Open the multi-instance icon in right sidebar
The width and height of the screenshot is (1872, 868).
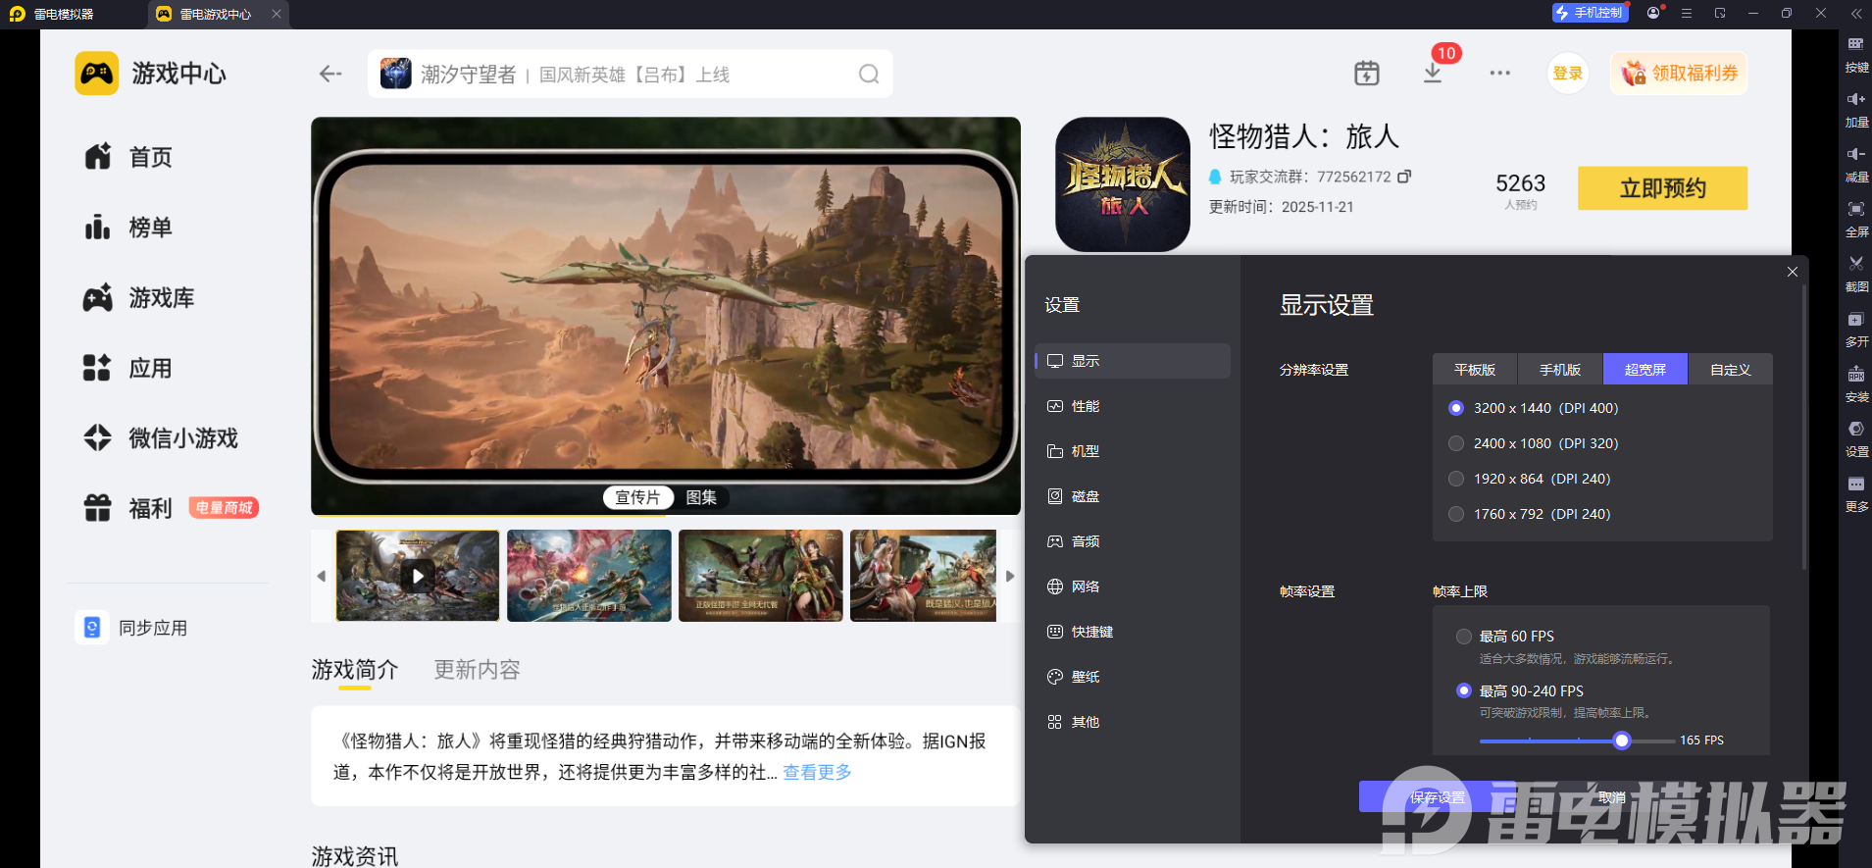click(x=1855, y=327)
